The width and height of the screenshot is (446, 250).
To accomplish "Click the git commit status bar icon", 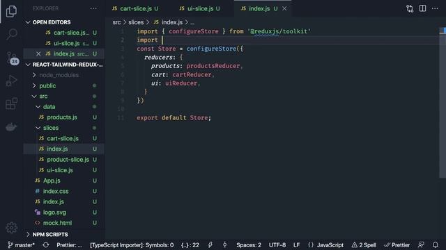I will 224,245.
